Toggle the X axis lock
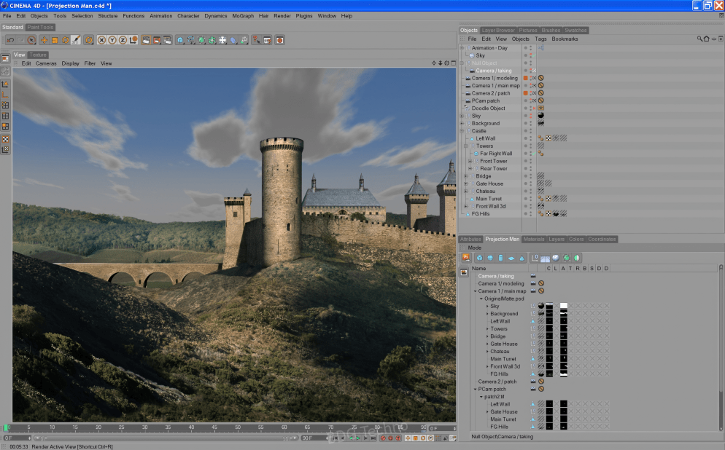 point(101,40)
